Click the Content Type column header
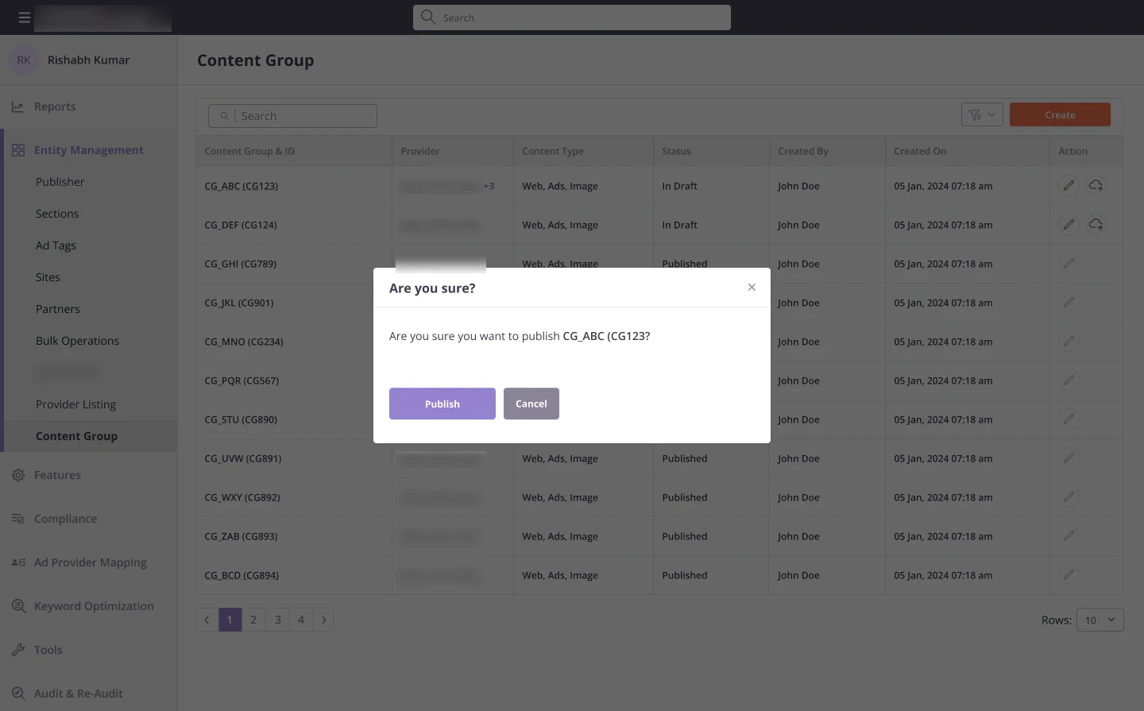The image size is (1144, 711). click(553, 151)
